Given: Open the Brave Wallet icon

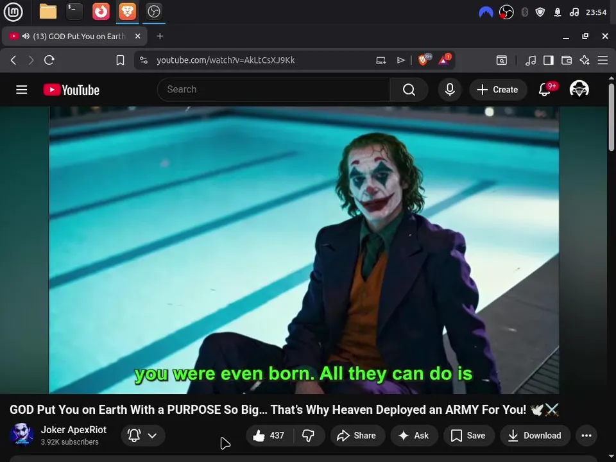Looking at the screenshot, I should coord(567,60).
